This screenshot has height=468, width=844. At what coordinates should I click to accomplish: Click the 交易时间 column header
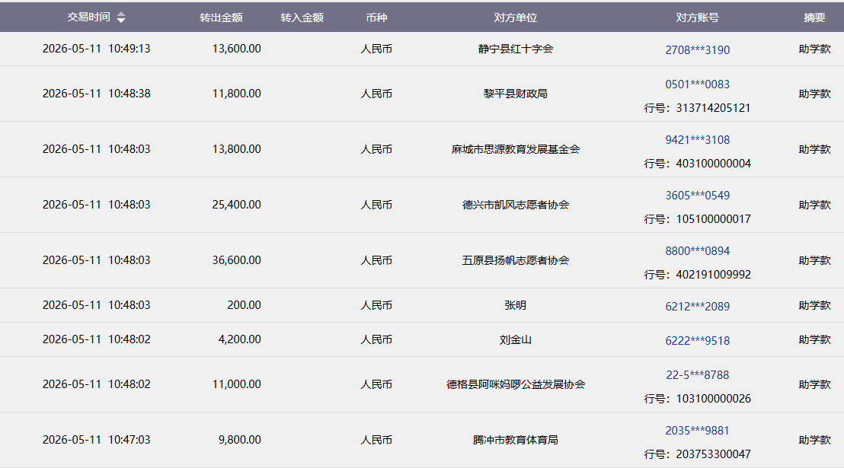[x=88, y=18]
